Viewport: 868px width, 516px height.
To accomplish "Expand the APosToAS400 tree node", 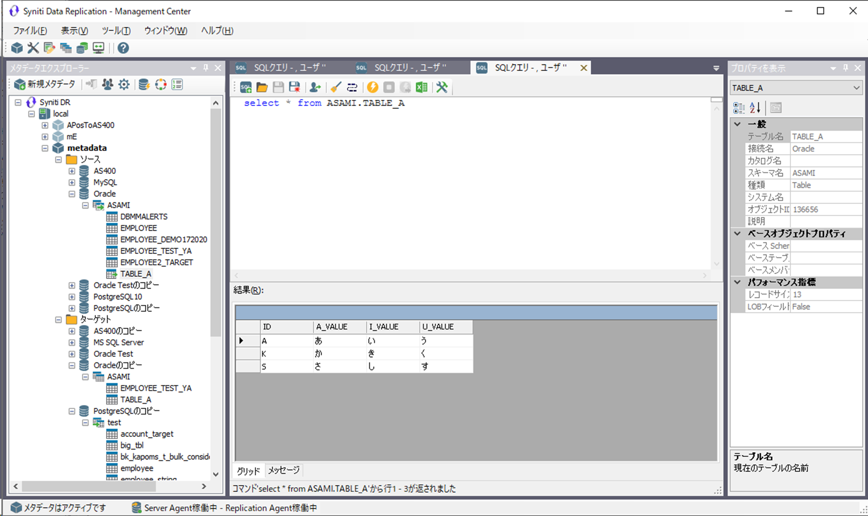I will tap(45, 125).
